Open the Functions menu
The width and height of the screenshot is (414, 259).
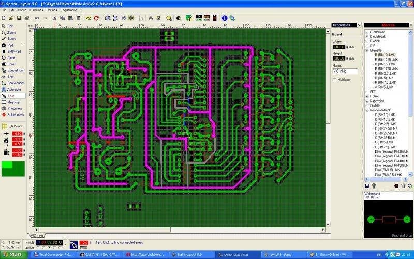tap(36, 10)
